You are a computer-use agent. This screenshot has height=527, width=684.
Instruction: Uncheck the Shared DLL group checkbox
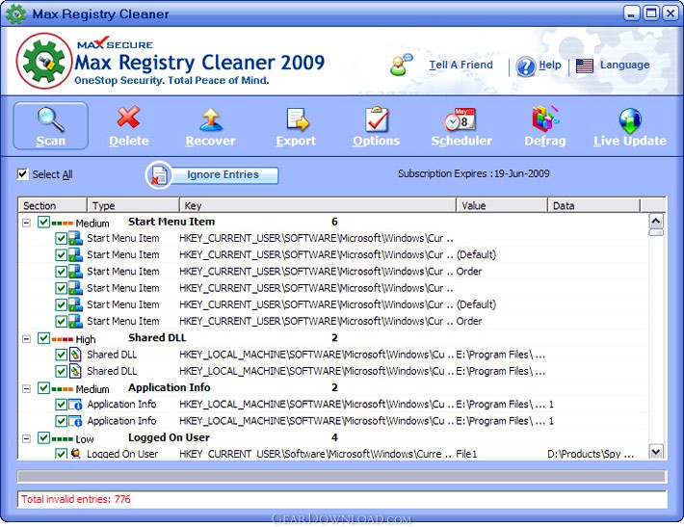click(43, 337)
